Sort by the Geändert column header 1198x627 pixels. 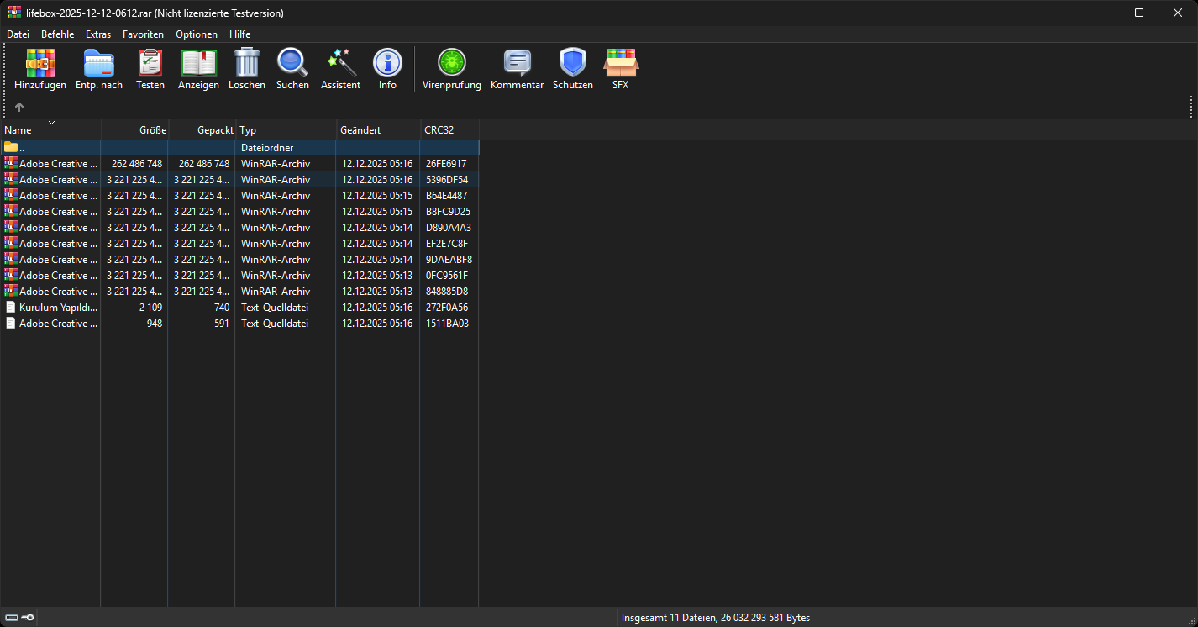pyautogui.click(x=378, y=130)
